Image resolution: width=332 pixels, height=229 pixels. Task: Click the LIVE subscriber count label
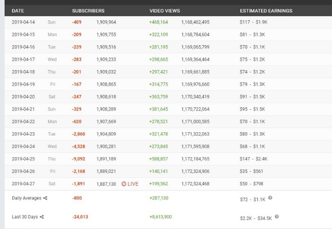[x=133, y=184]
